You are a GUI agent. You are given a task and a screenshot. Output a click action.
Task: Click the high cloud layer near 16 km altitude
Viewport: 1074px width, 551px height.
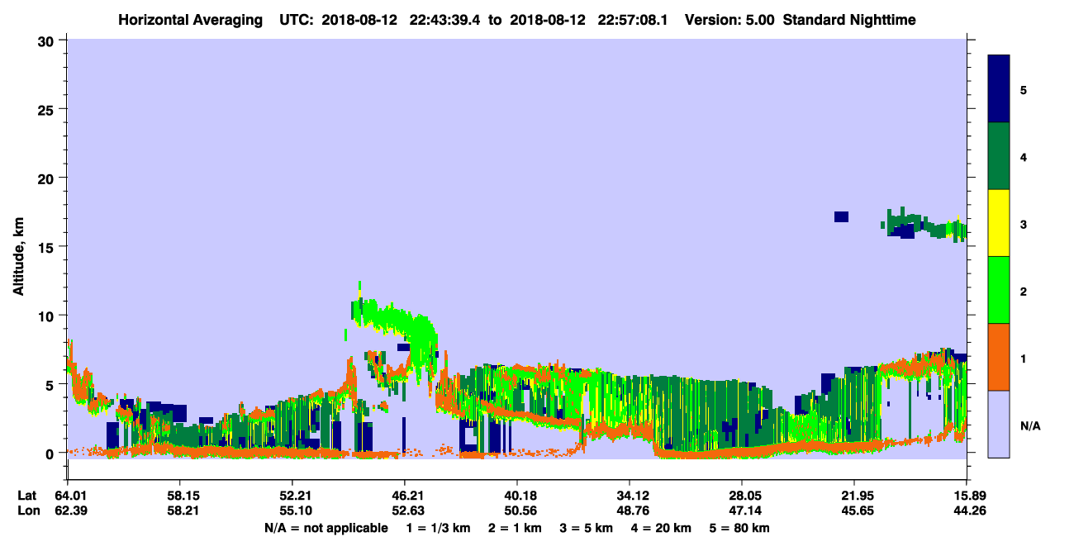pos(925,226)
